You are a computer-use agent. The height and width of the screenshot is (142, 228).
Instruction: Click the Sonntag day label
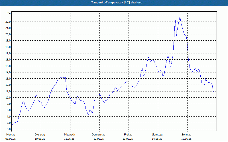(186, 135)
